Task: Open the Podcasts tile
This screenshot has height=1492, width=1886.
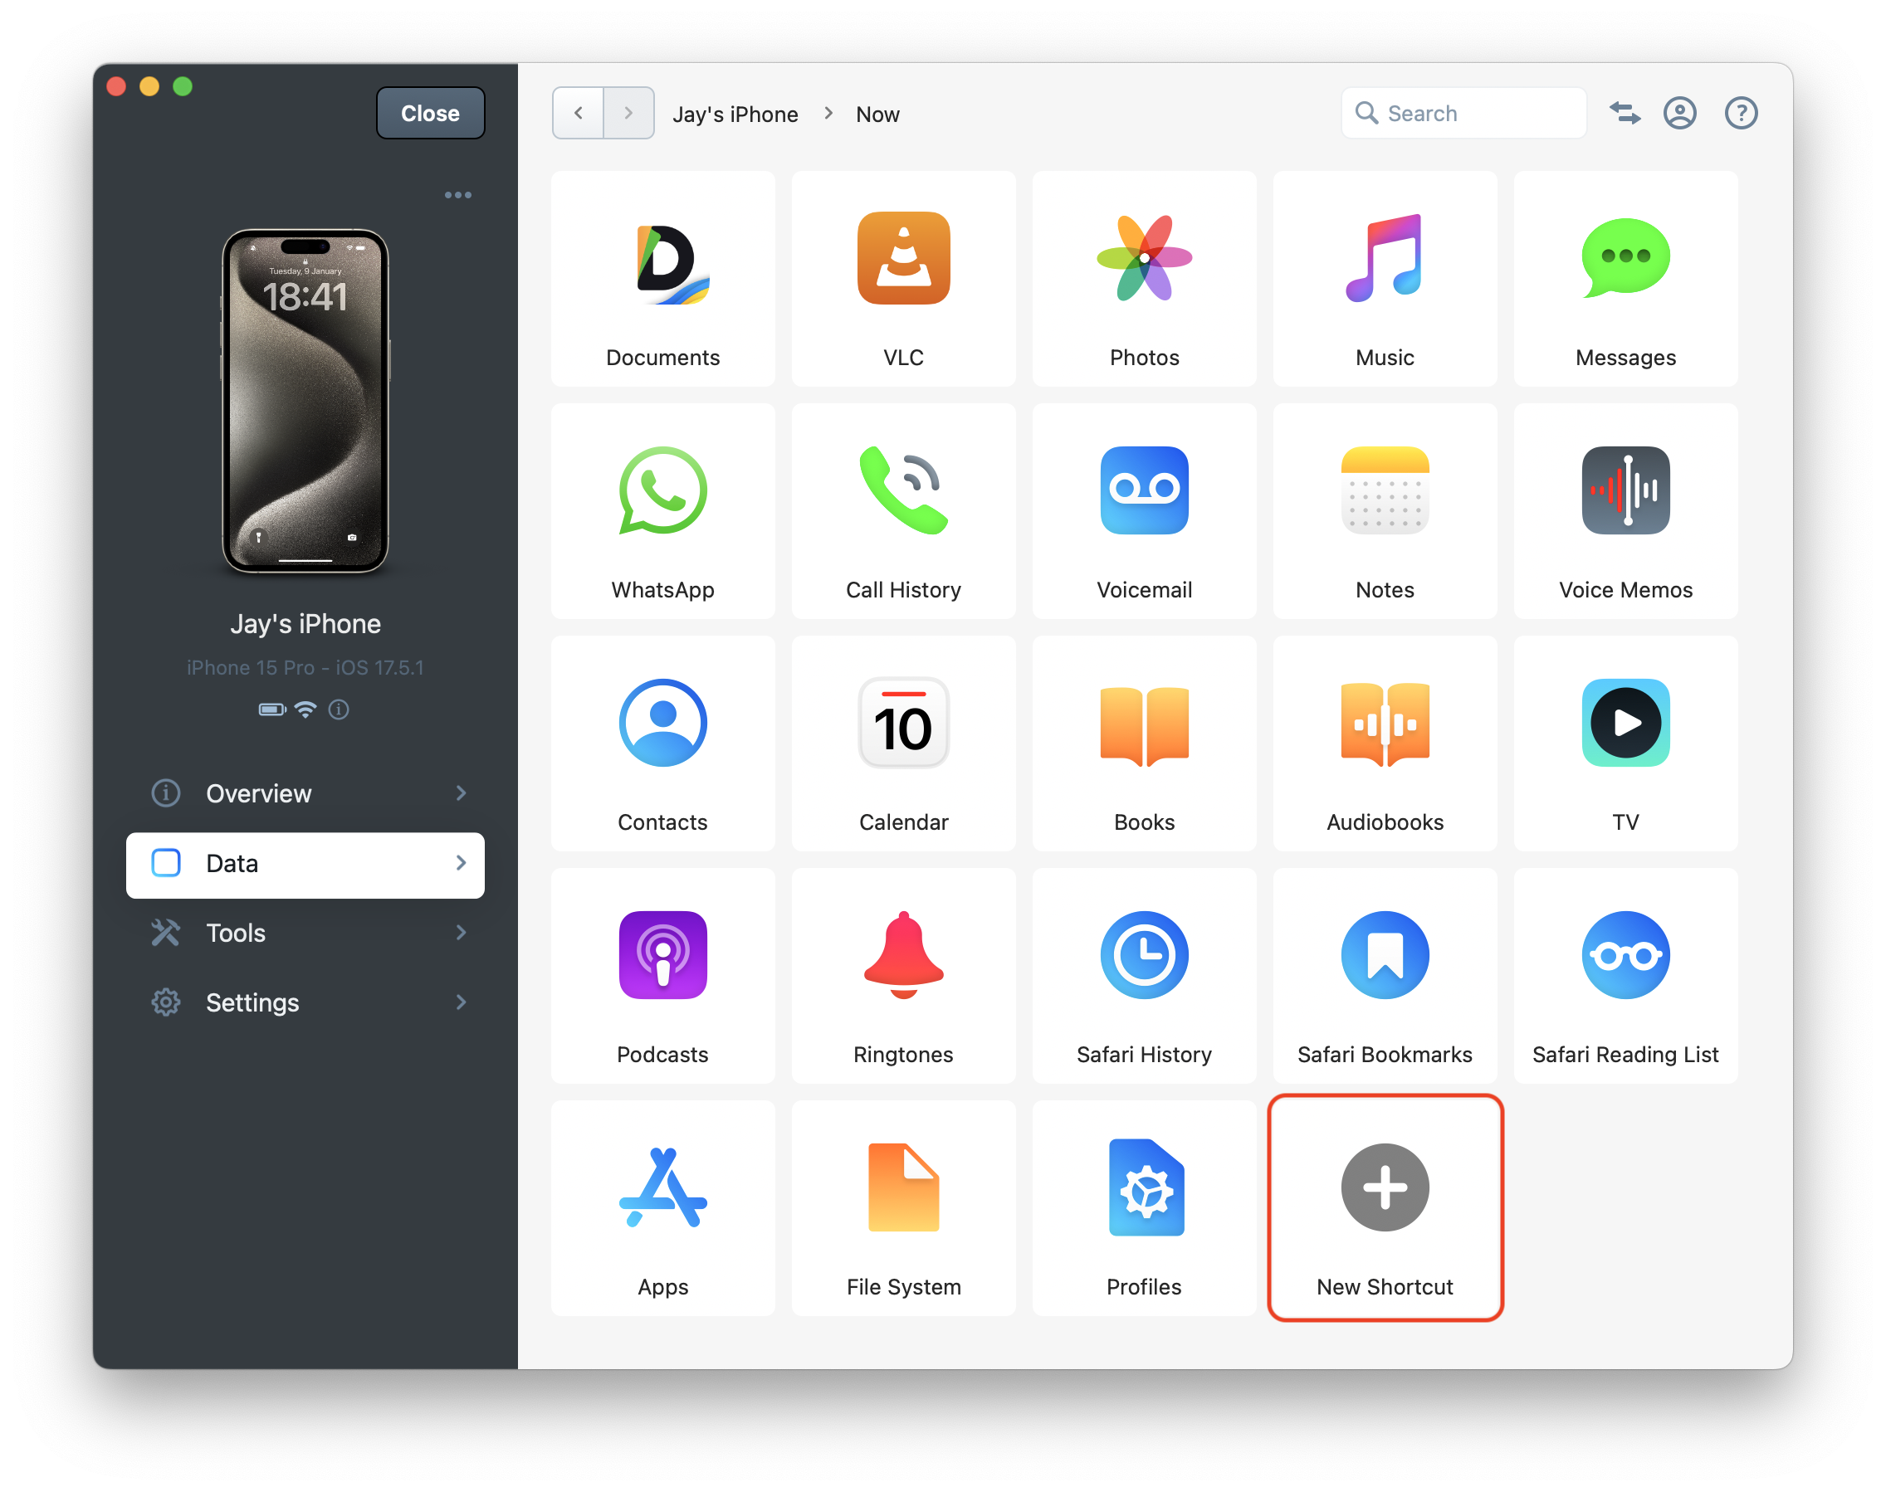Action: tap(662, 976)
